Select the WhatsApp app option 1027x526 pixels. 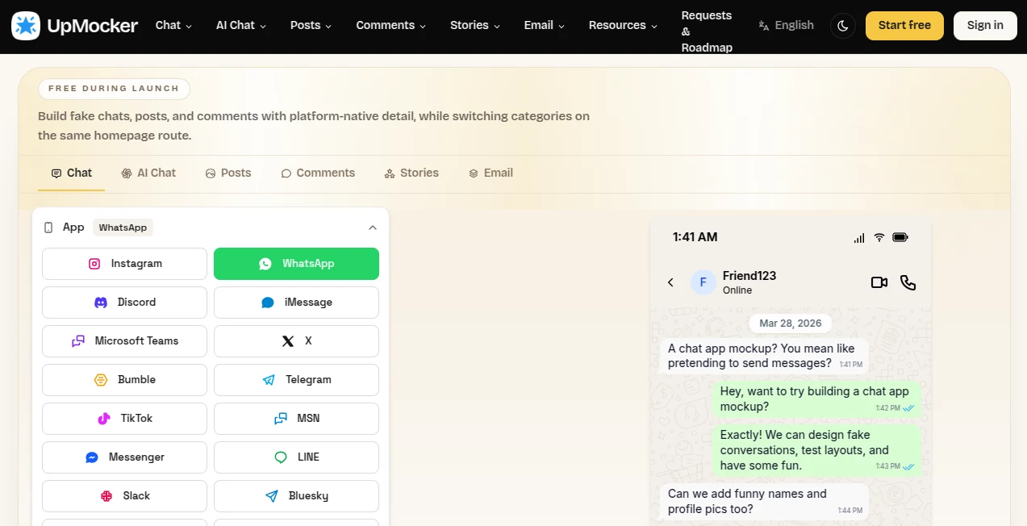coord(296,264)
